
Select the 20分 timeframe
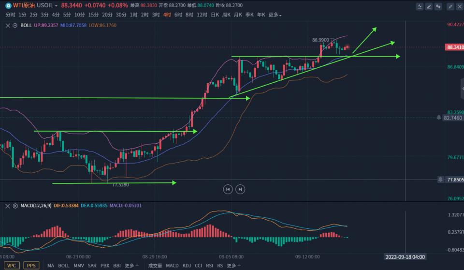coord(107,15)
